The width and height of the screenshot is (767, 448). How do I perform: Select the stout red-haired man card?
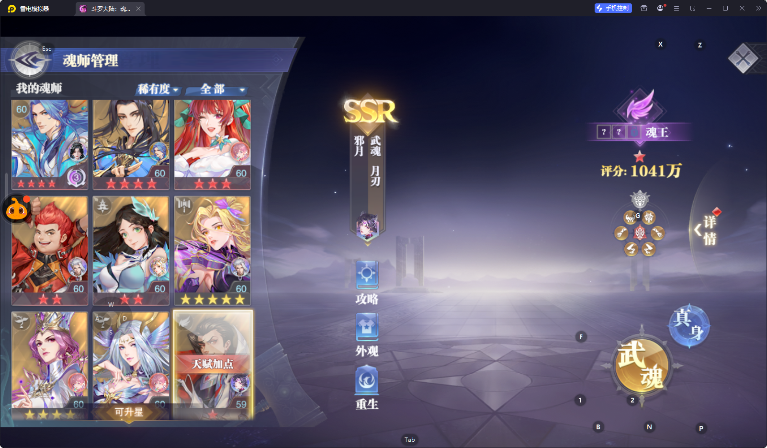pyautogui.click(x=50, y=251)
